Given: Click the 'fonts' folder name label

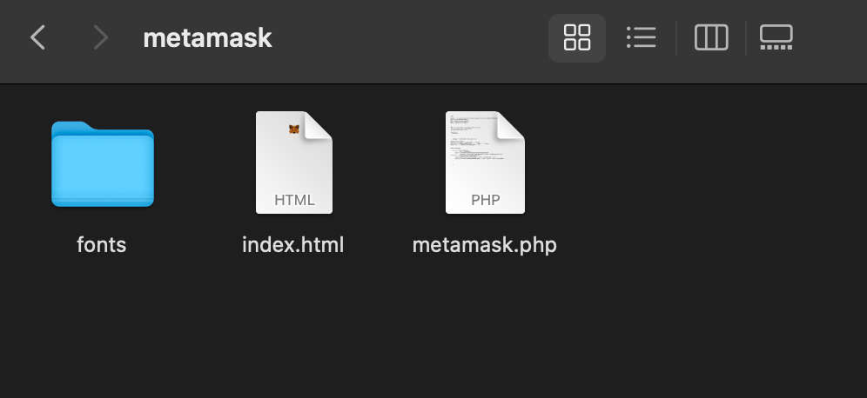Looking at the screenshot, I should coord(102,245).
